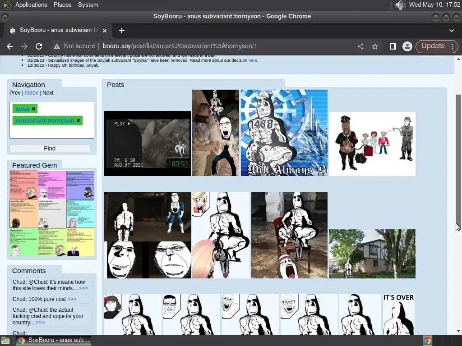Close the SoyBooru tab
Image resolution: width=462 pixels, height=346 pixels.
point(105,30)
